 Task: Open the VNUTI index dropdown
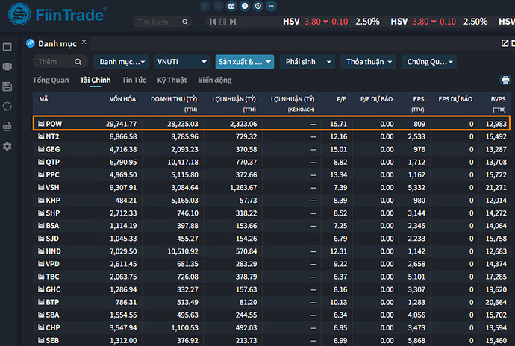(x=181, y=62)
